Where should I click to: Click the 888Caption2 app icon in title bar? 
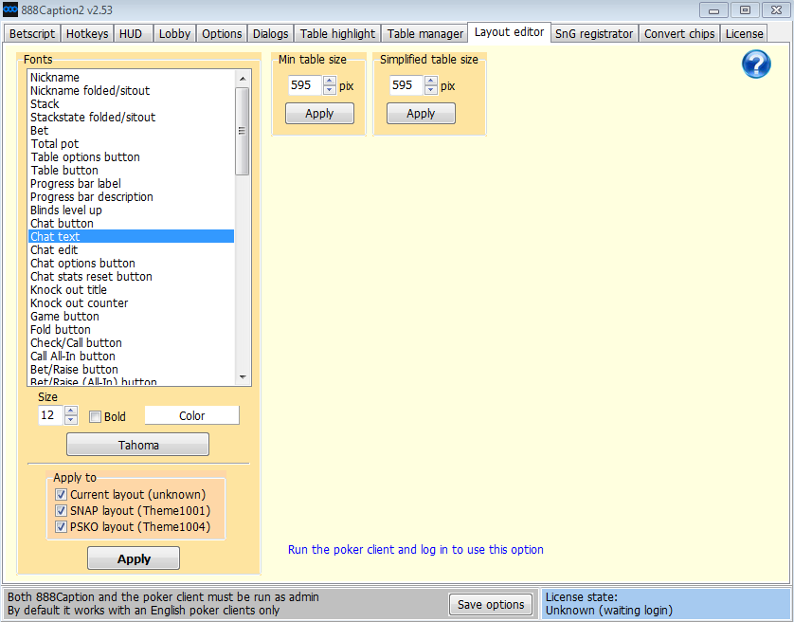click(10, 9)
